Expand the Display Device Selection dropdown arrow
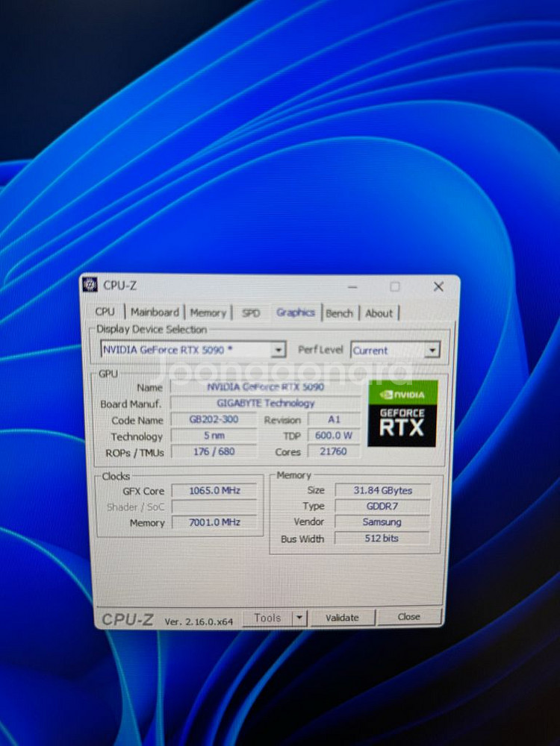 point(278,350)
